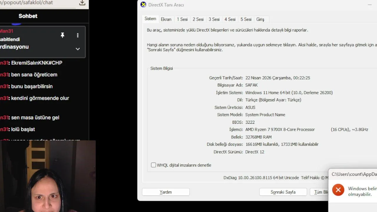This screenshot has height=212, width=377.
Task: Click BIOS value "3222"
Action: (250, 122)
